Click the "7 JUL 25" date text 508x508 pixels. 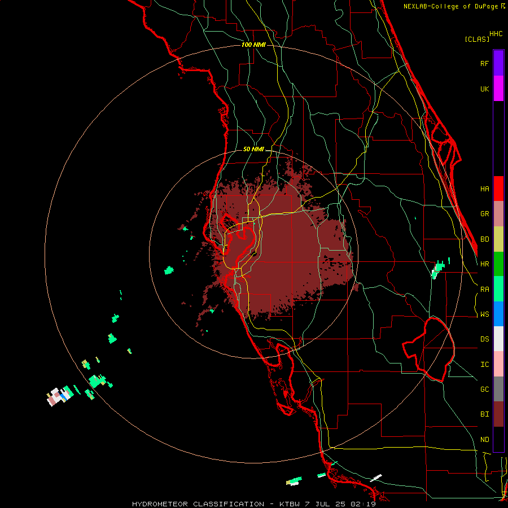[x=326, y=504]
